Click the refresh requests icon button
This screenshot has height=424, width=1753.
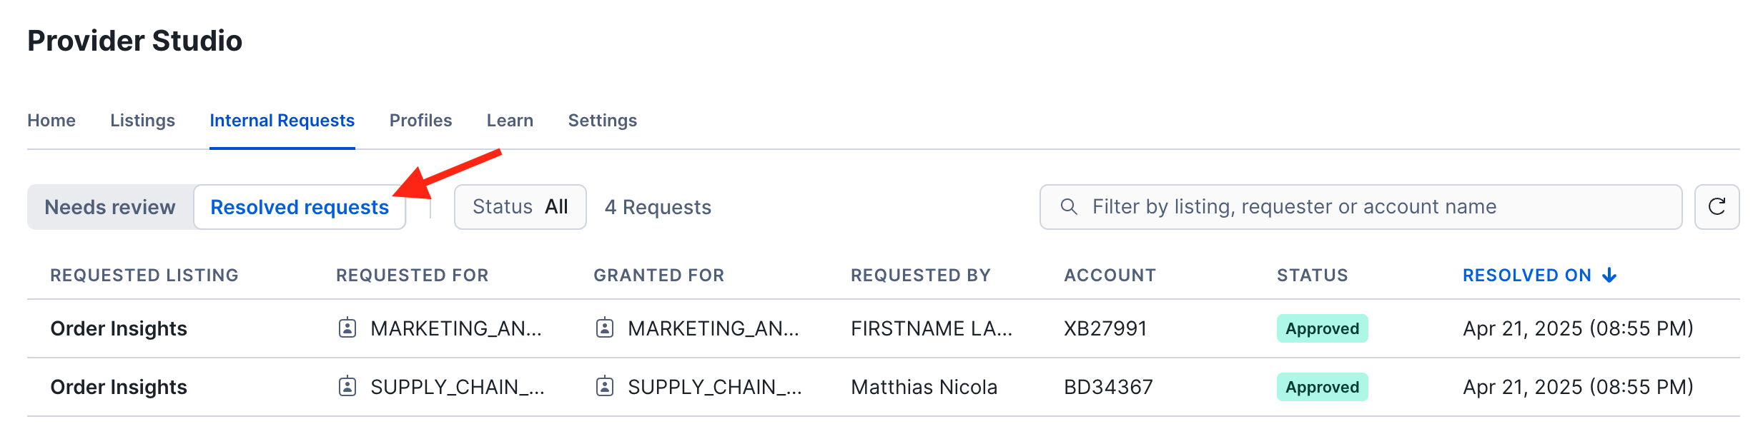[1717, 207]
